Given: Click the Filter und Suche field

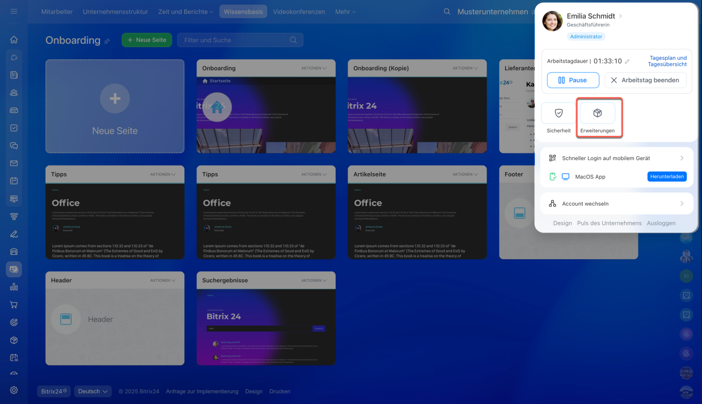Looking at the screenshot, I should click(240, 40).
